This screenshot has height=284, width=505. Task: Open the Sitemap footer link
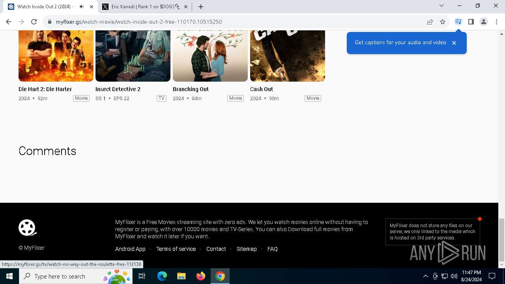pos(247,249)
